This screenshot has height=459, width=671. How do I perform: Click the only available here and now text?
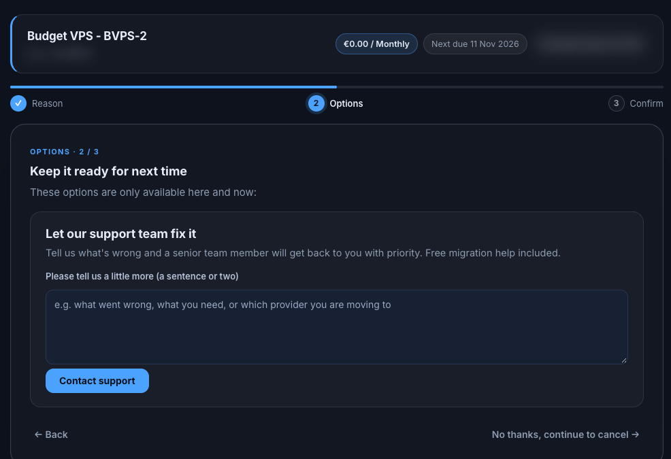[144, 192]
